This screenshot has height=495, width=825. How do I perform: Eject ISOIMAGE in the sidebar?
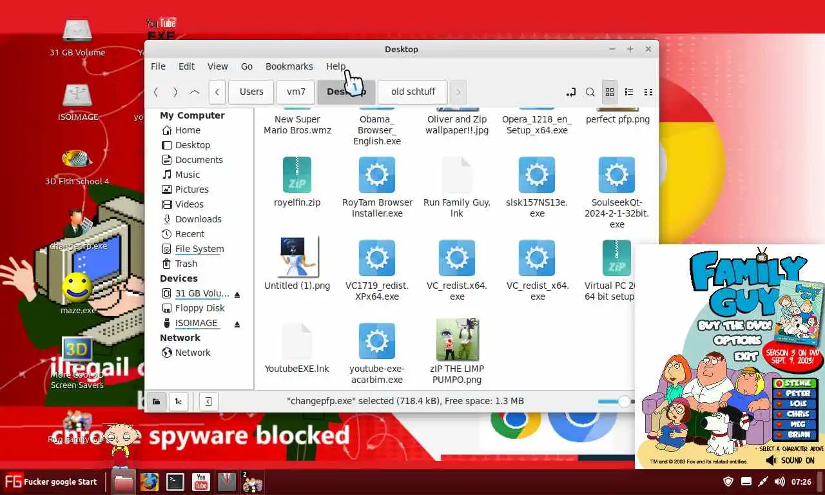(x=237, y=324)
